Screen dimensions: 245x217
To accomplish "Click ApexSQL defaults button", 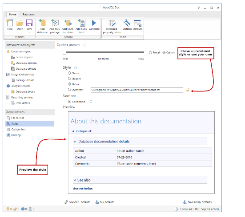I will [x=77, y=202].
